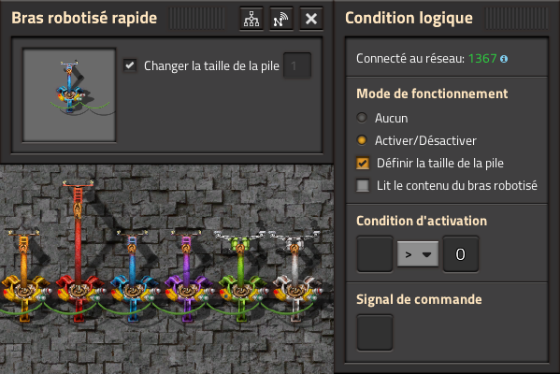The width and height of the screenshot is (560, 374).
Task: Select the Aucun radio option
Action: [362, 118]
